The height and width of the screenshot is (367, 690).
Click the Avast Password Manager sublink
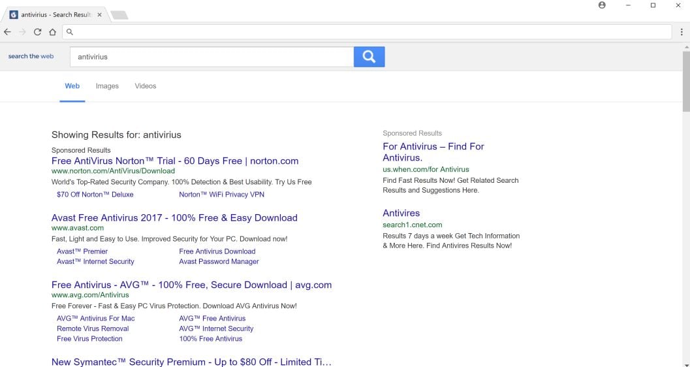point(219,262)
